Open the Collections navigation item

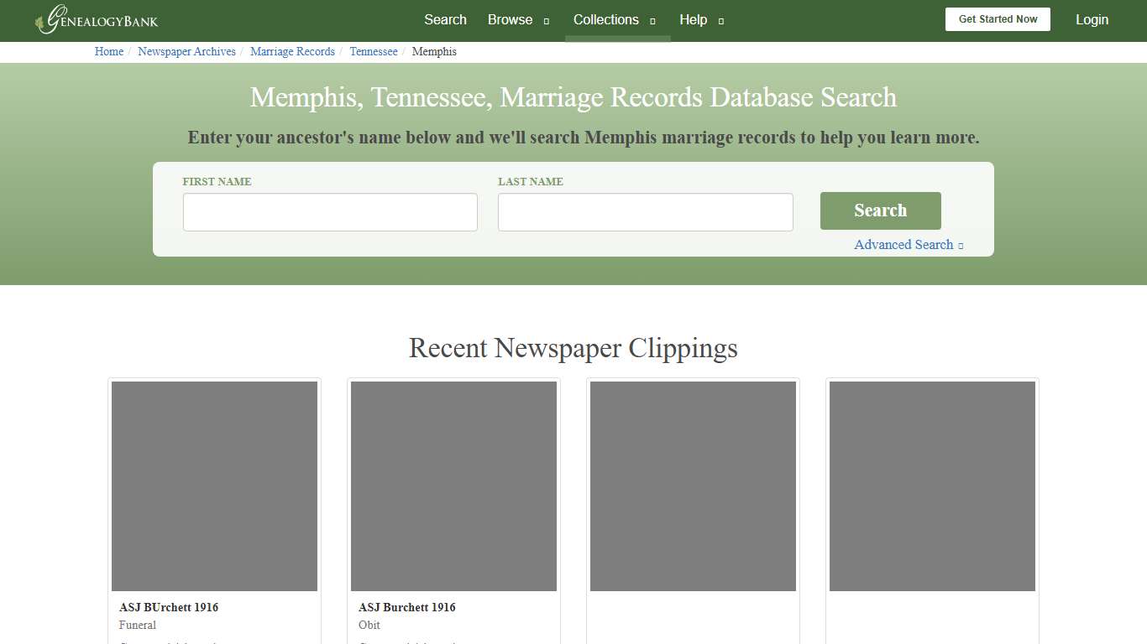click(x=605, y=19)
